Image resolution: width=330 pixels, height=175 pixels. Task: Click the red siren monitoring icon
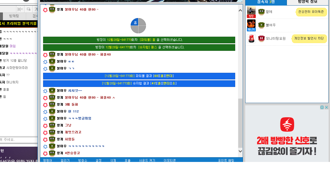coord(251,38)
